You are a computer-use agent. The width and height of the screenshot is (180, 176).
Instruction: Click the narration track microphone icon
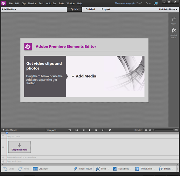(3, 157)
